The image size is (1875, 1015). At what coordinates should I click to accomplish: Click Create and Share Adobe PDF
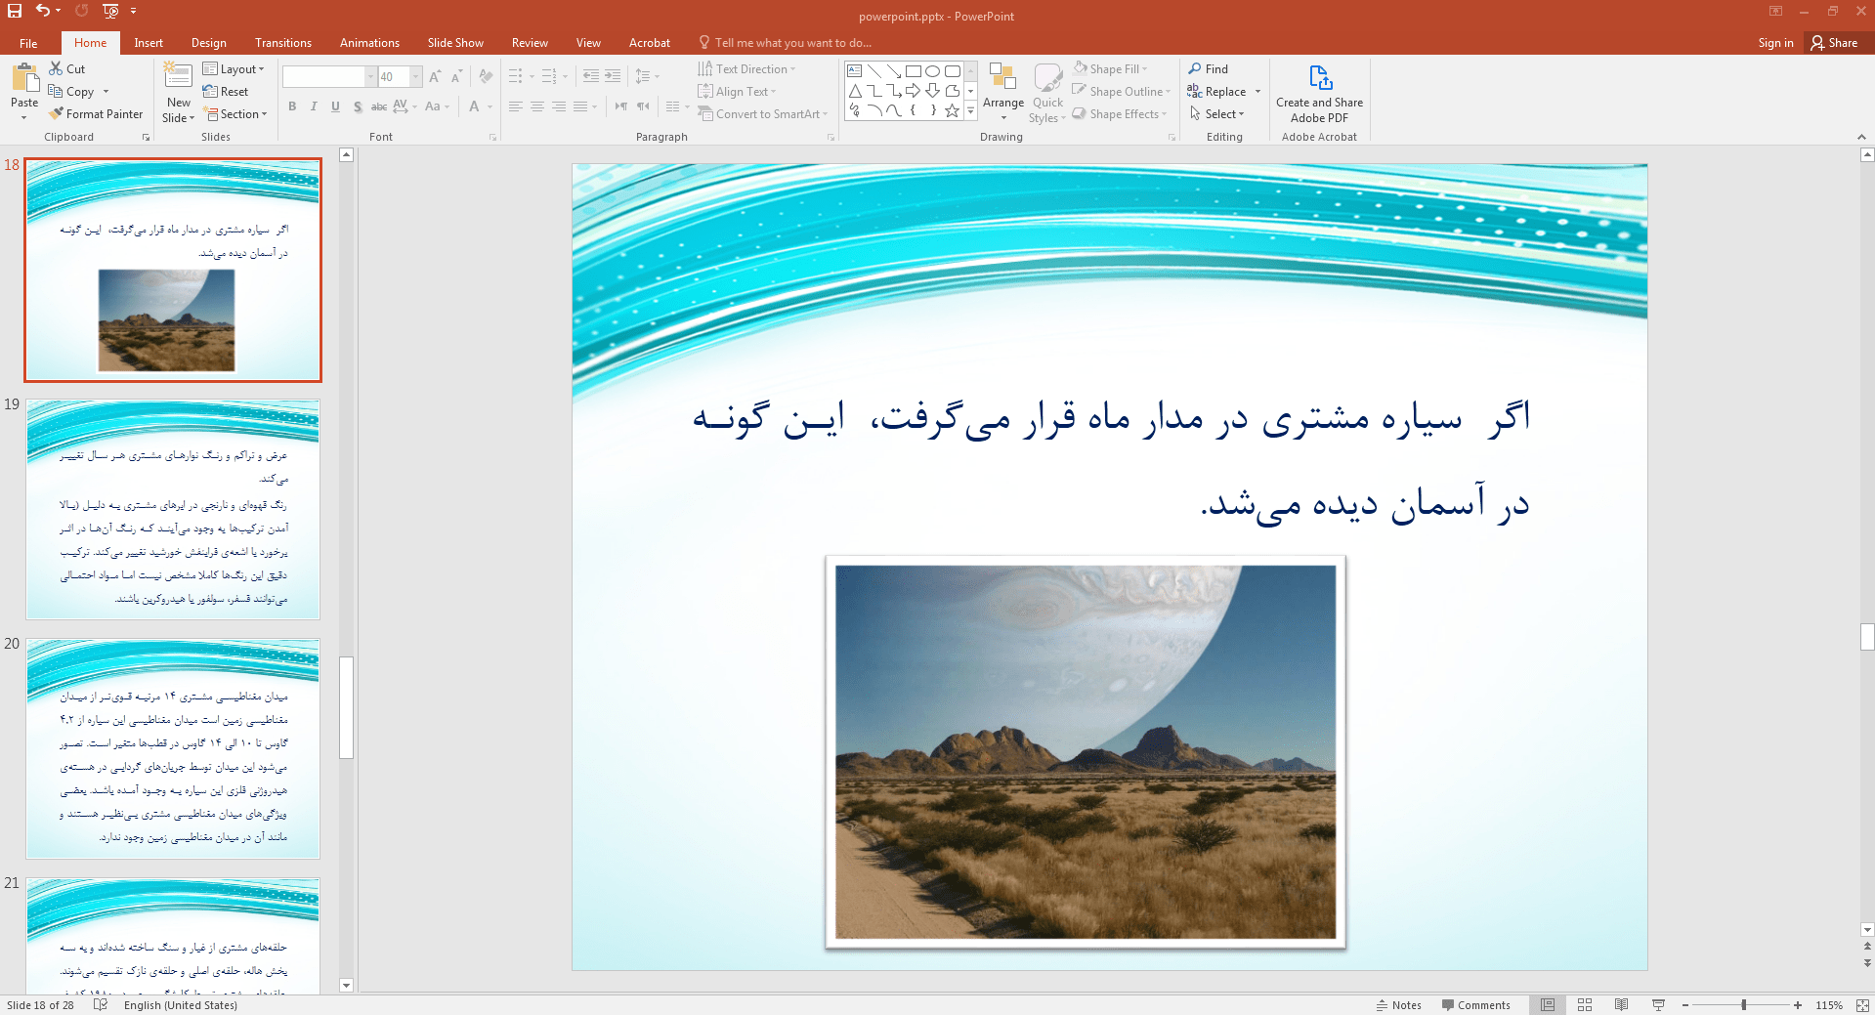[1319, 94]
